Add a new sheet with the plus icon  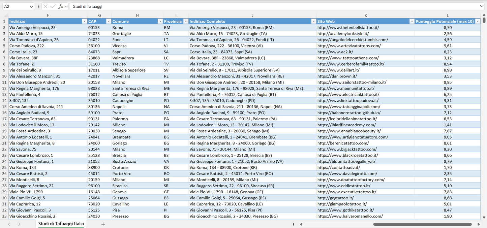pyautogui.click(x=103, y=224)
